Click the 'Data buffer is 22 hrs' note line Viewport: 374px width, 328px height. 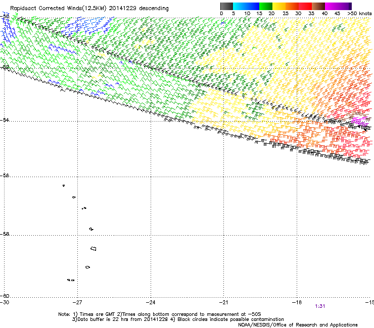pyautogui.click(x=178, y=319)
